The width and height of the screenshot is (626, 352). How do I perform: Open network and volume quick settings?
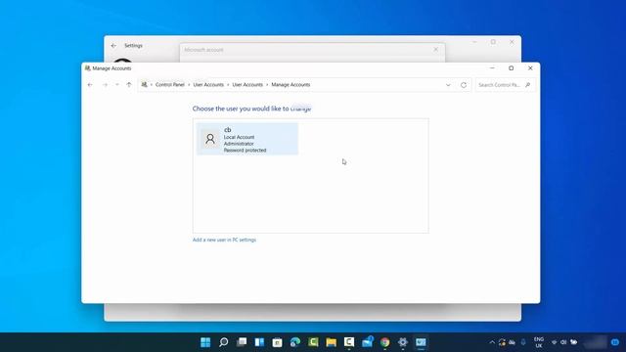(563, 342)
